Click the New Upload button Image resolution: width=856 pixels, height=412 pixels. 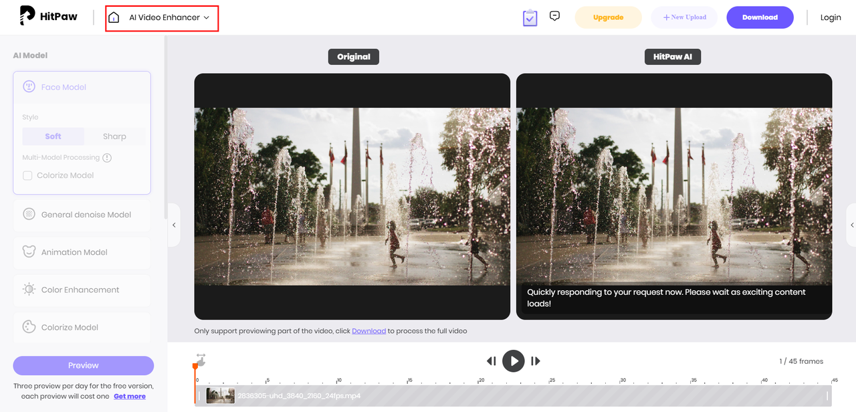684,17
